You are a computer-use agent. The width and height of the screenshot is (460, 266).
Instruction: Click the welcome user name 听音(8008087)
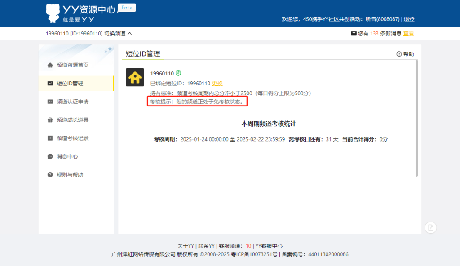(x=383, y=19)
